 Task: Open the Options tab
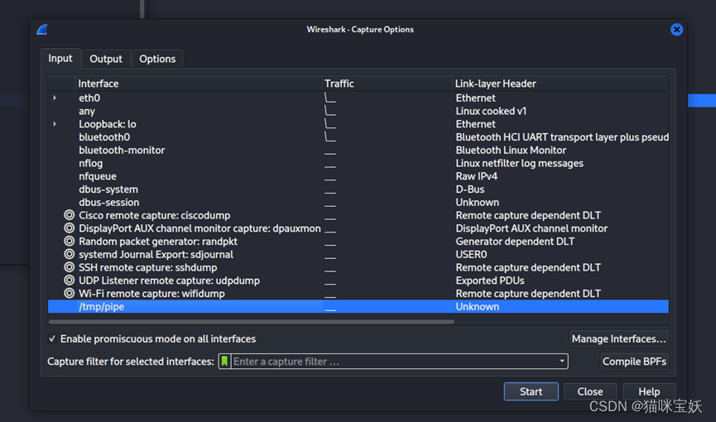[157, 59]
